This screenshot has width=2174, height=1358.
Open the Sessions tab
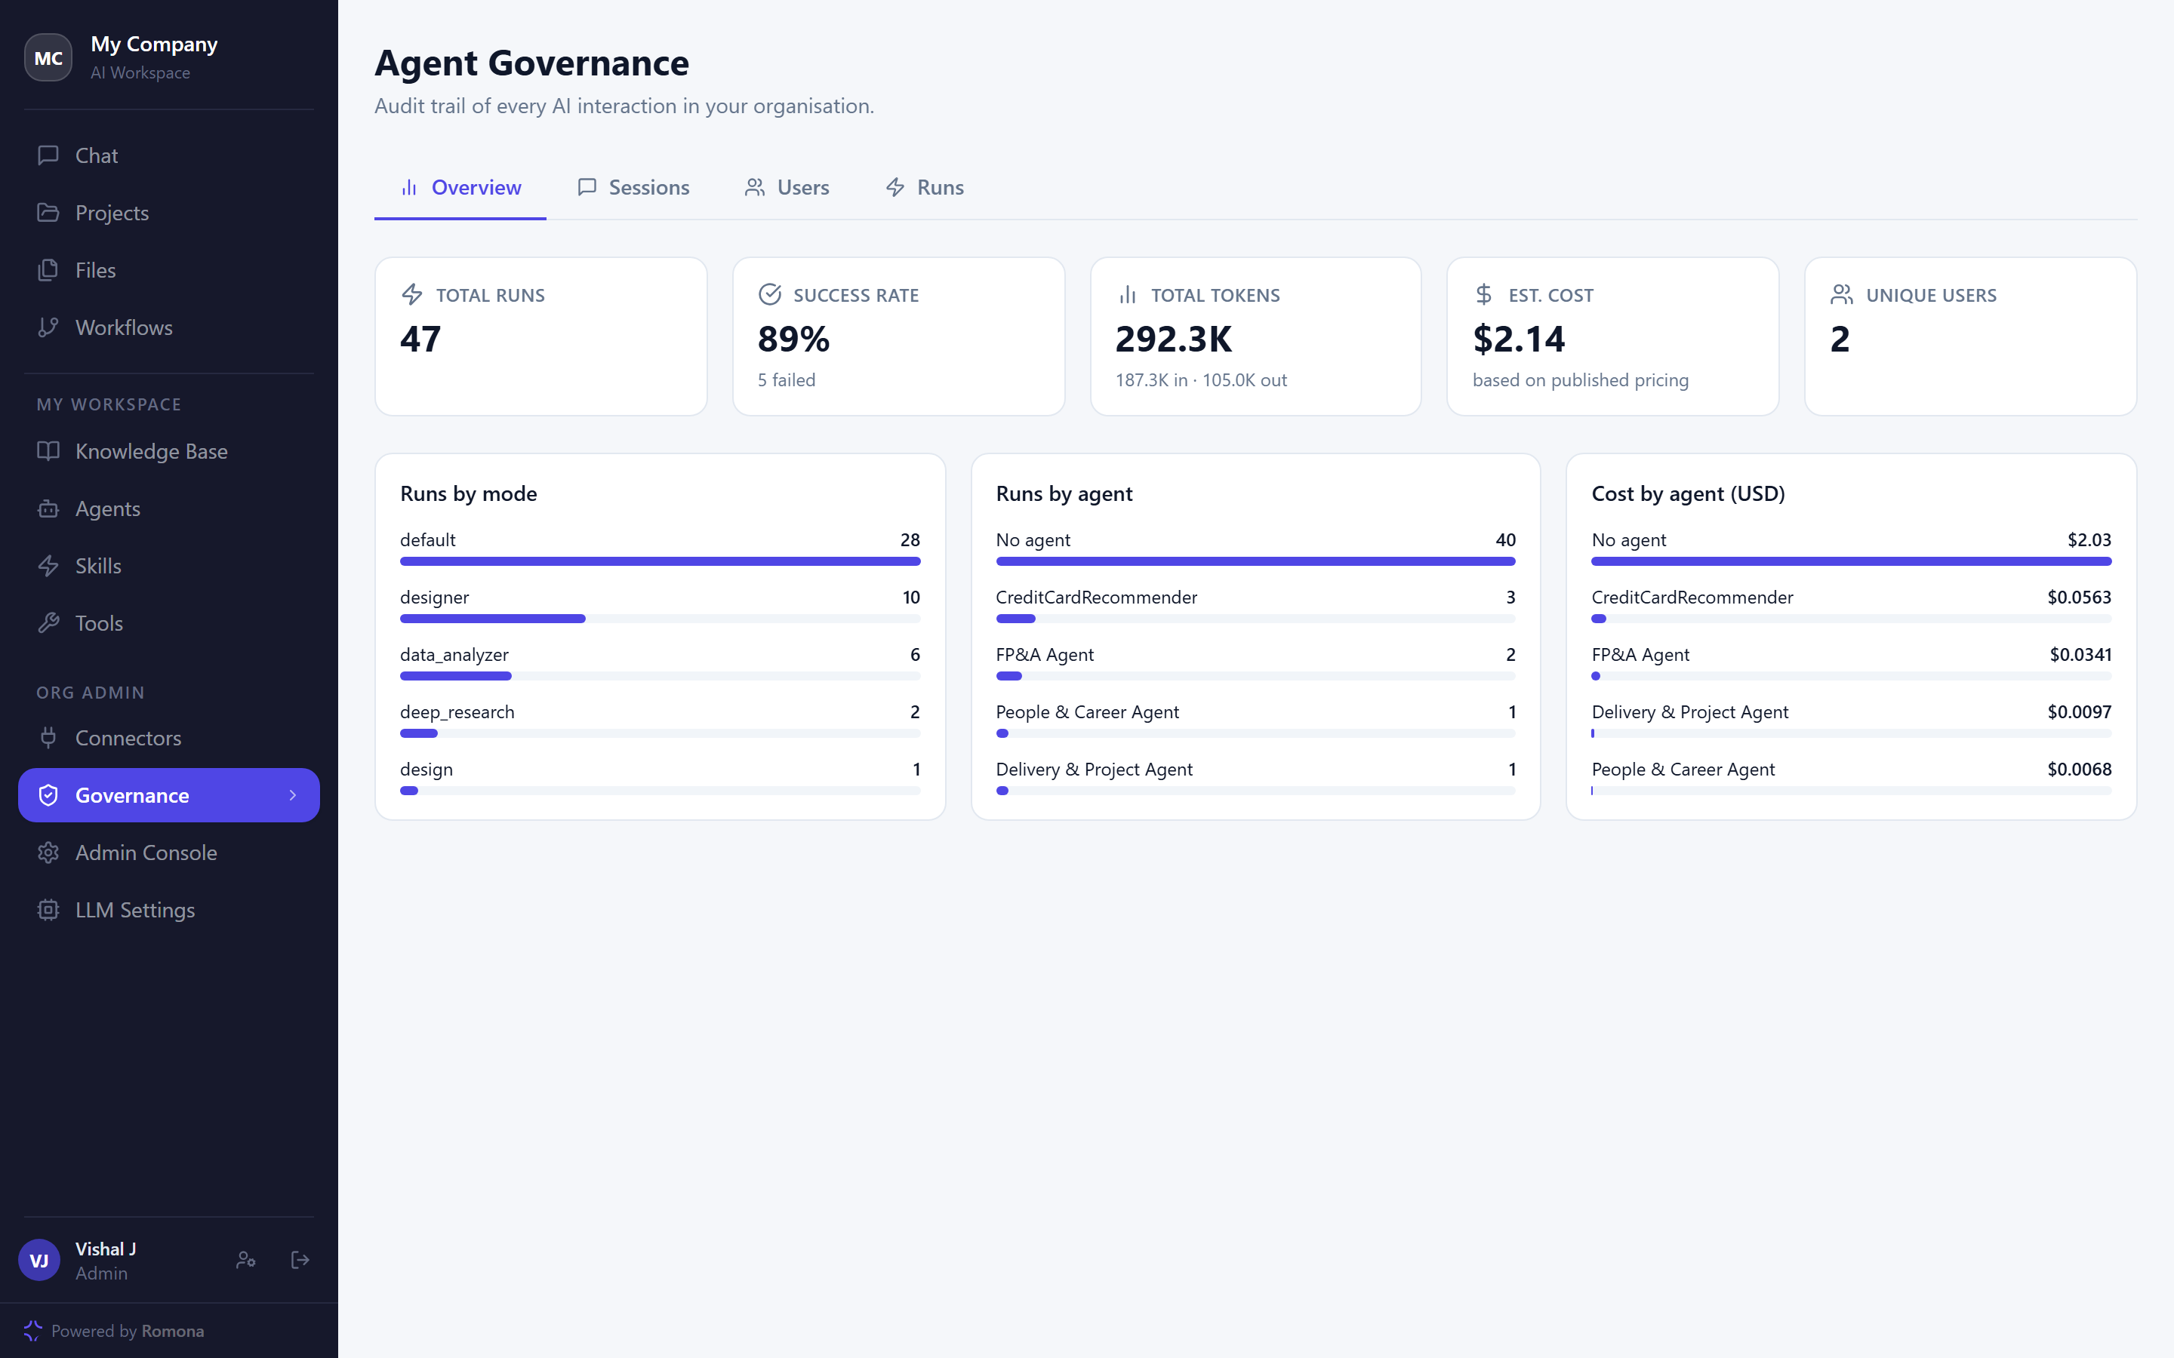coord(633,188)
